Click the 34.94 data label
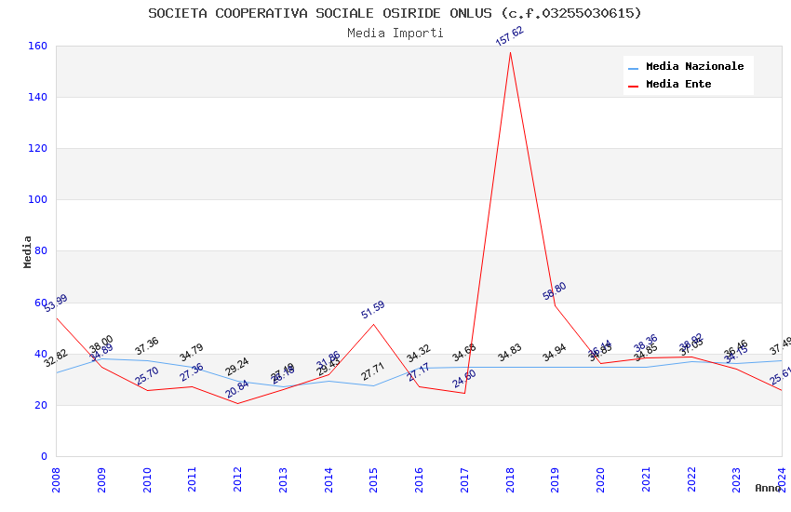 tap(555, 352)
